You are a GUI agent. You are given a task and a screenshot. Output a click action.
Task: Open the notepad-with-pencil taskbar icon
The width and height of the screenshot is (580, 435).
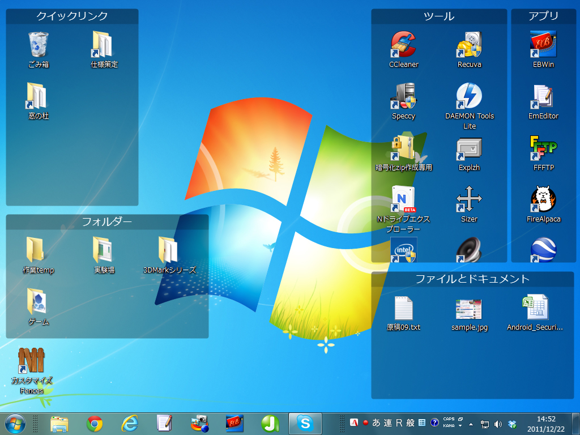point(164,424)
